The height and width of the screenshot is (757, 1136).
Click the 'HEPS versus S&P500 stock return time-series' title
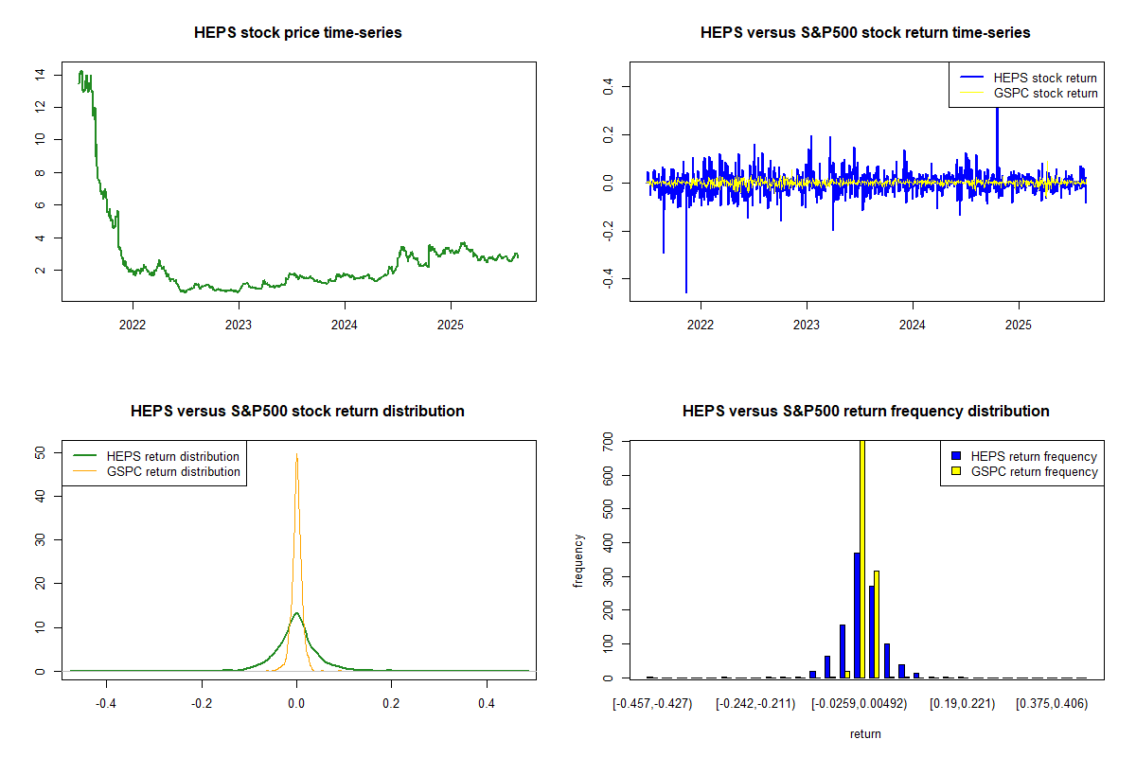click(865, 33)
